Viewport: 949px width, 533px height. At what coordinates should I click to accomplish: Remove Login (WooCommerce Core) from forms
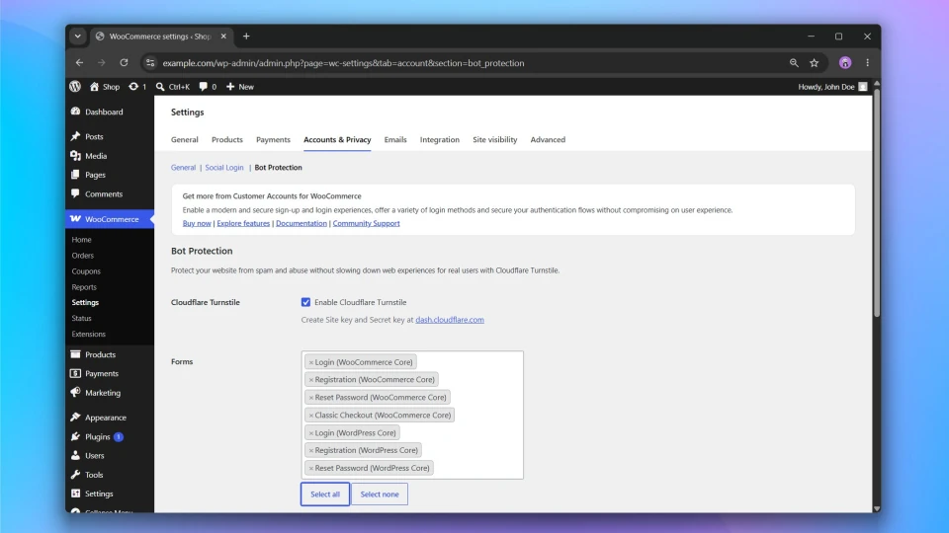(311, 362)
